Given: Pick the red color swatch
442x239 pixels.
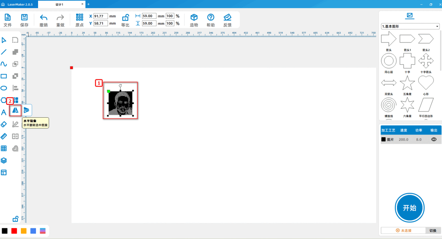Looking at the screenshot, I should pyautogui.click(x=14, y=231).
